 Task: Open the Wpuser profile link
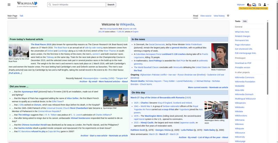(x=240, y=5)
